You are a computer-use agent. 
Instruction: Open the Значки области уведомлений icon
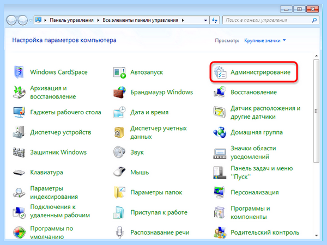(x=220, y=154)
